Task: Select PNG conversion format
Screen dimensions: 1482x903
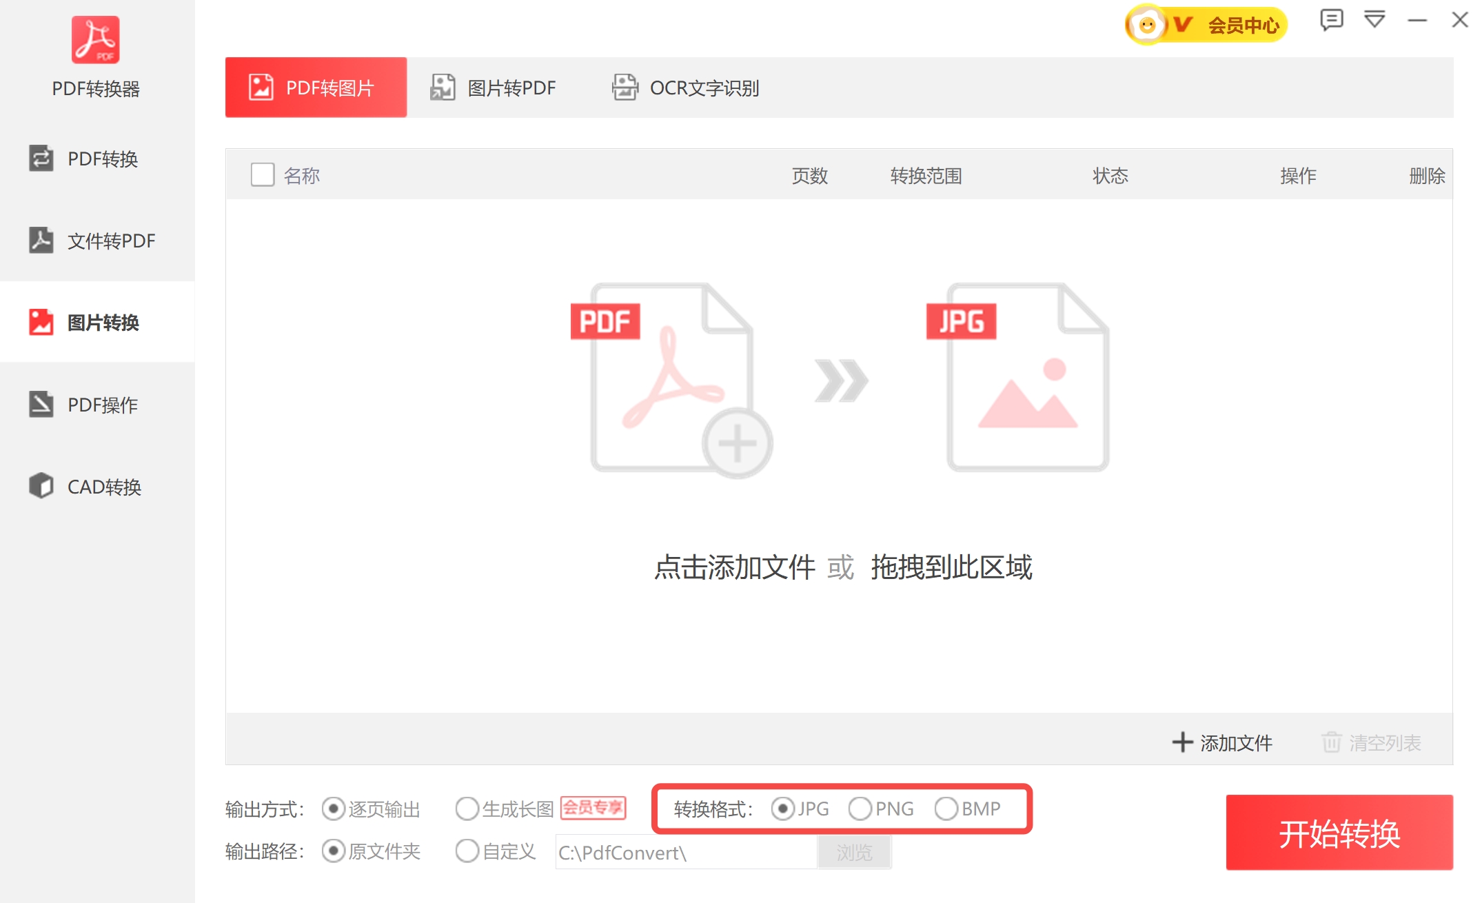Action: point(882,809)
